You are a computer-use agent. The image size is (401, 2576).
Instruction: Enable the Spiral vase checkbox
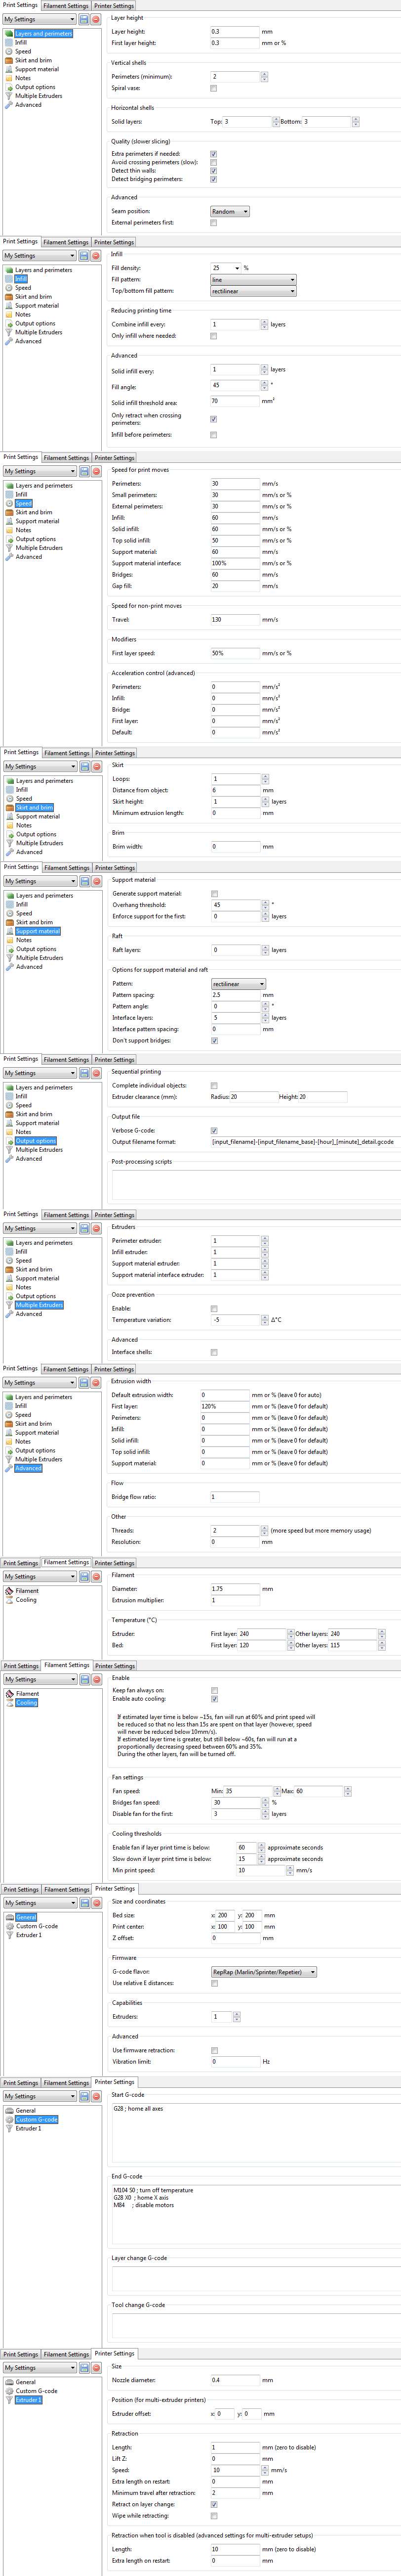(x=213, y=88)
